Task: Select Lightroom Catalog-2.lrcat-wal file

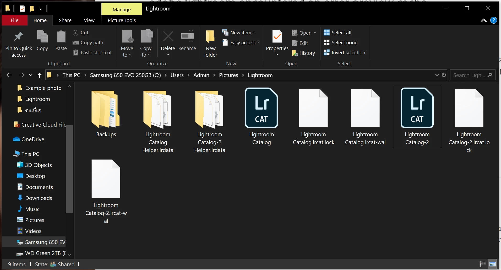Action: point(106,192)
